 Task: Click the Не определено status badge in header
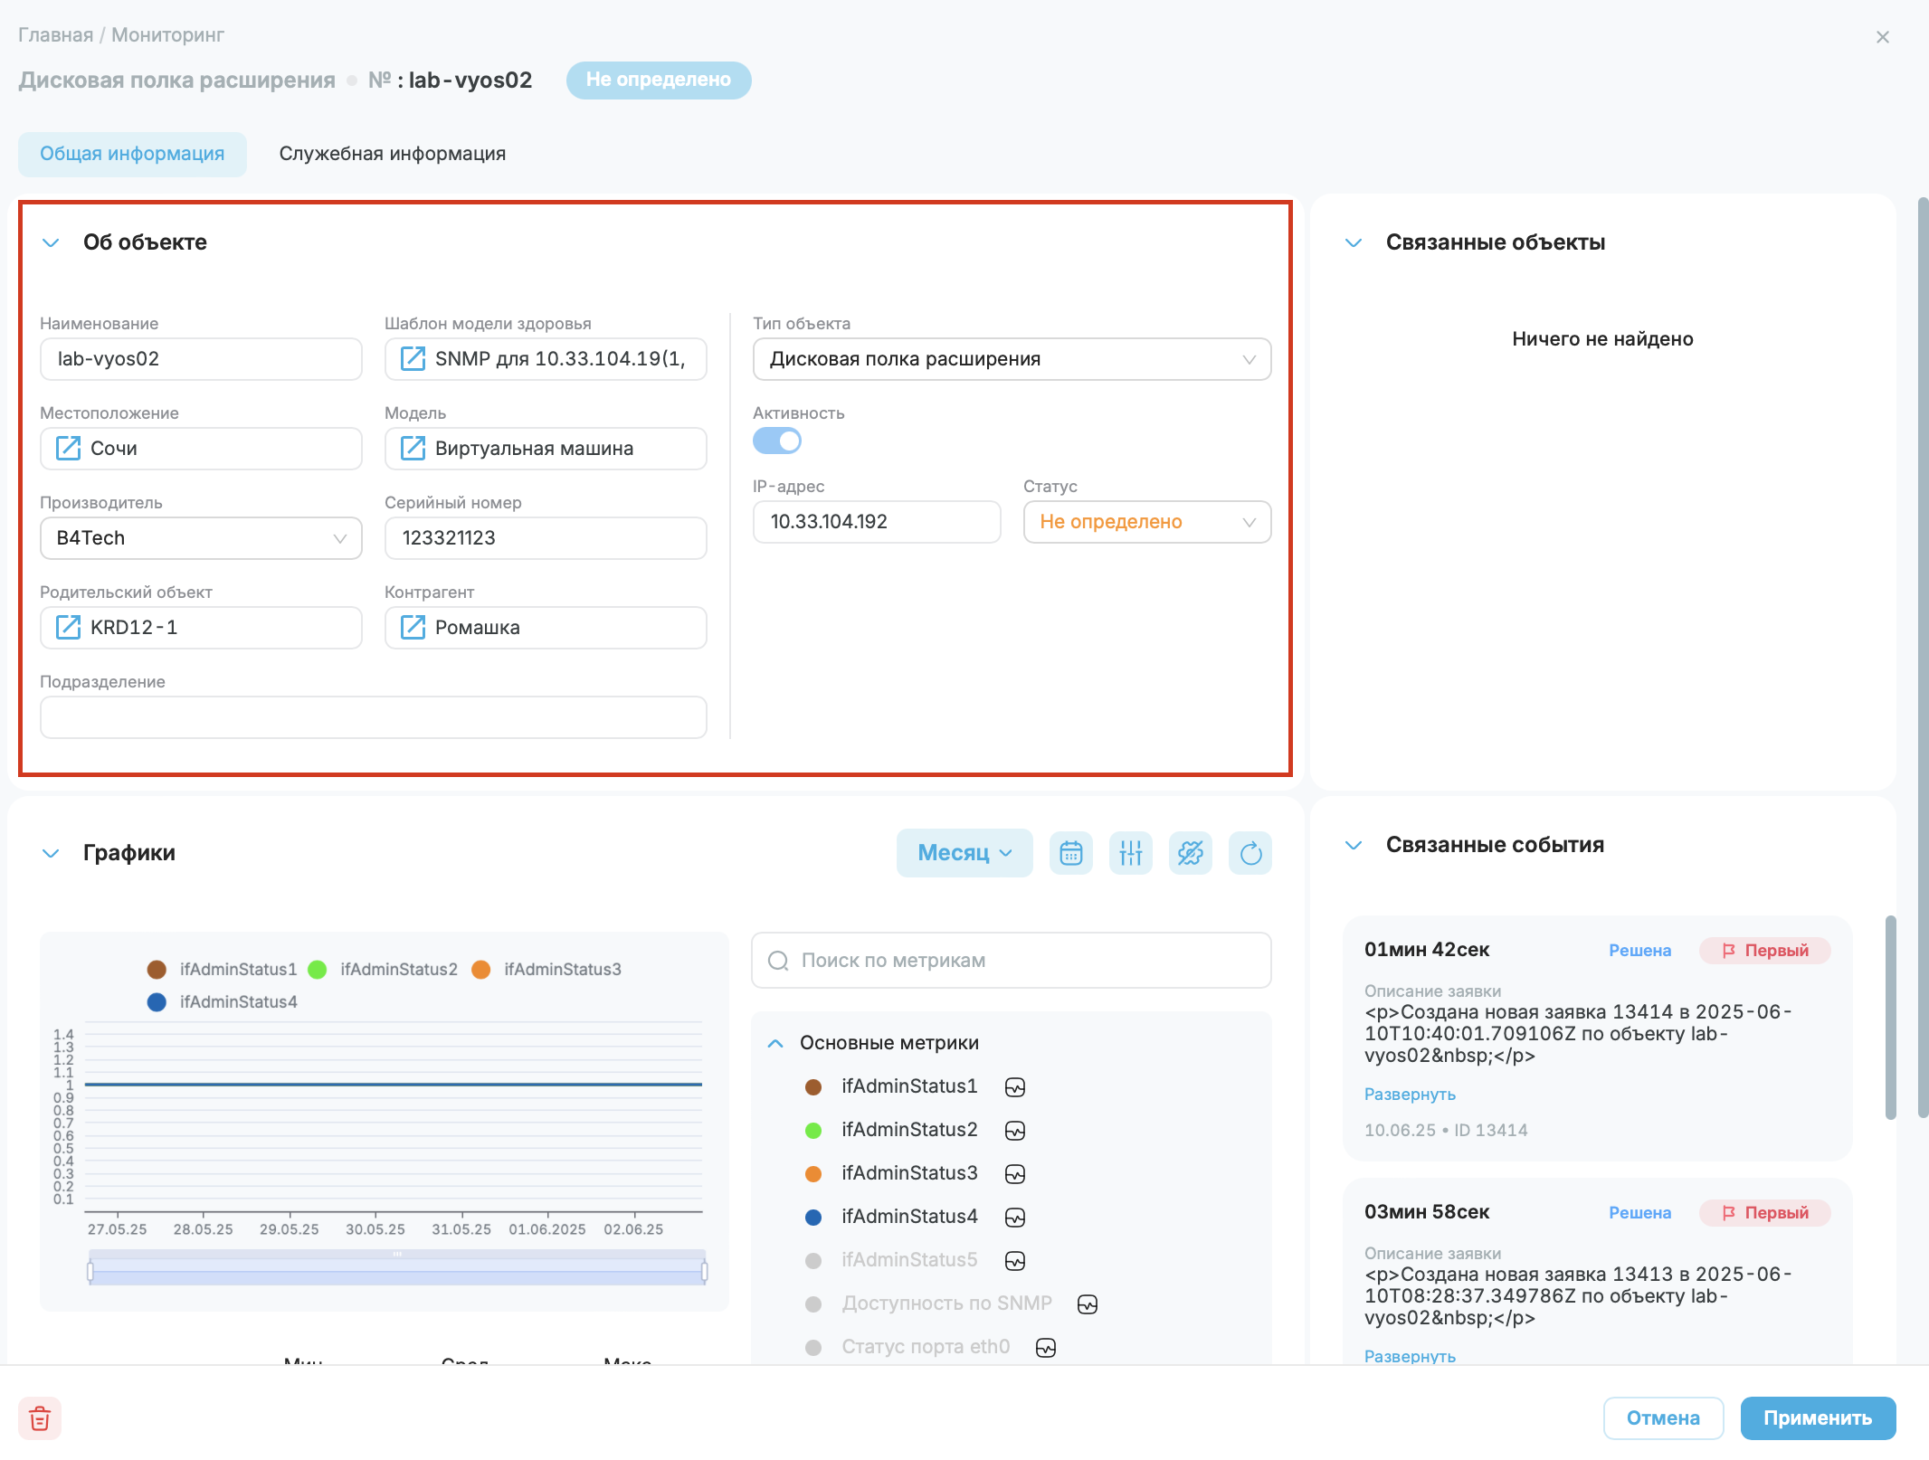[x=659, y=80]
